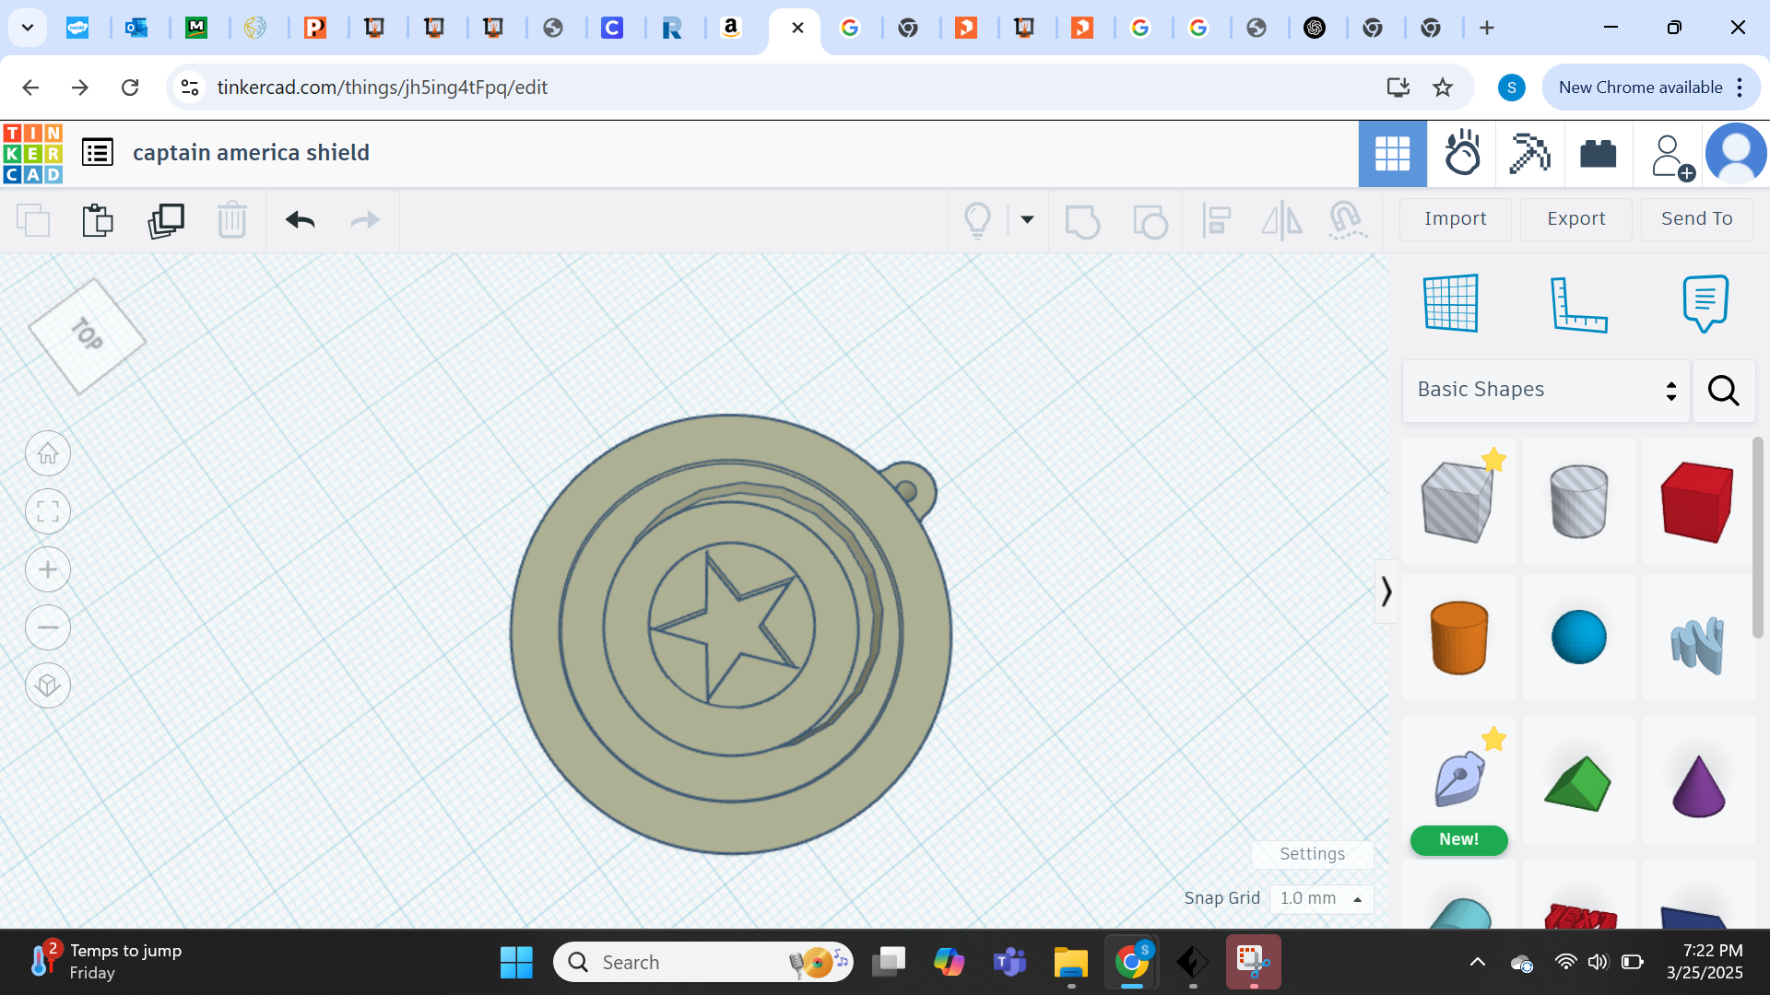Open the tab search dropdown arrow
The image size is (1770, 995).
coord(28,28)
